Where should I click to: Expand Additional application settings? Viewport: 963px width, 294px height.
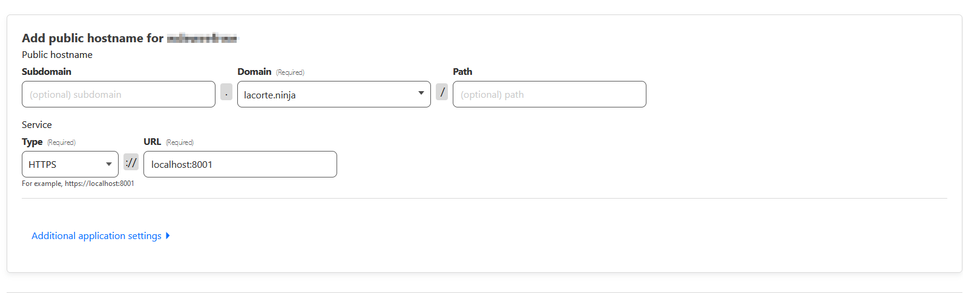pyautogui.click(x=96, y=235)
